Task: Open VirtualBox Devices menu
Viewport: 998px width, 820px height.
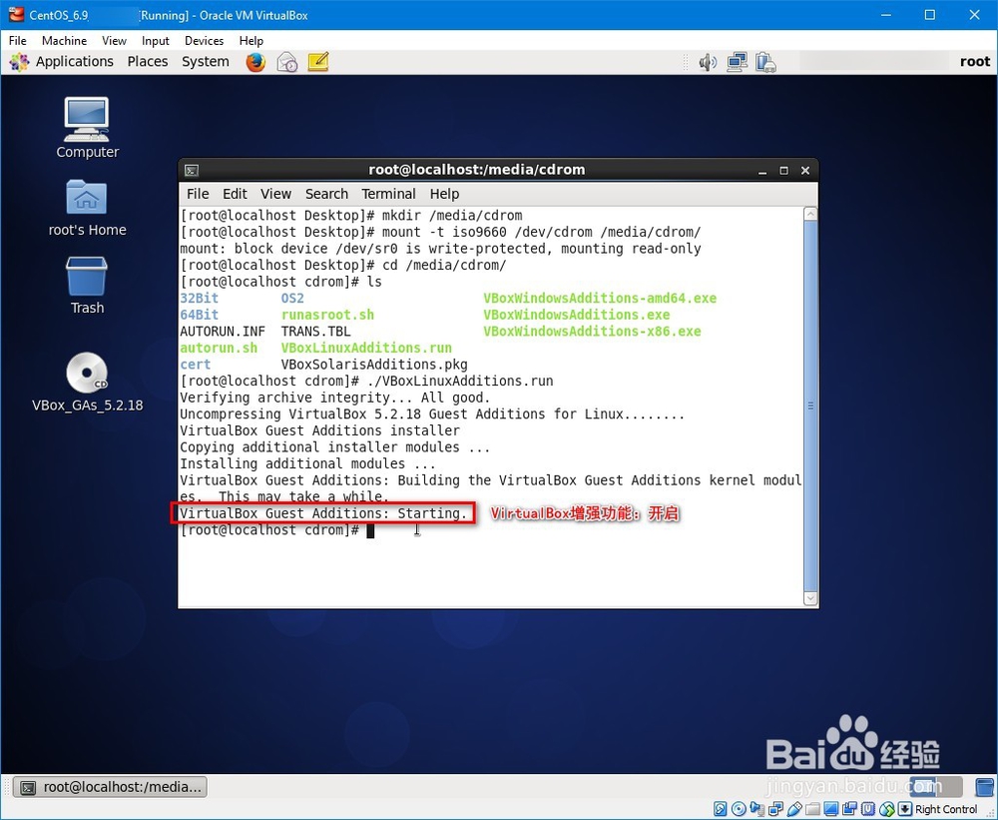Action: pyautogui.click(x=205, y=41)
